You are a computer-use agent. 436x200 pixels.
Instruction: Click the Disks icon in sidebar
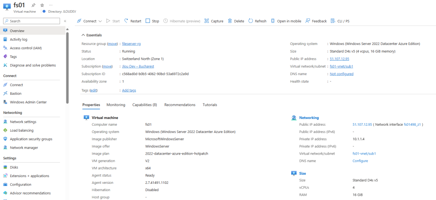coord(5,167)
